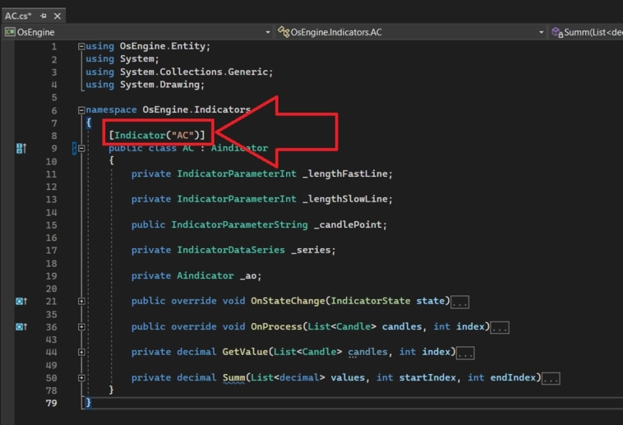This screenshot has height=425, width=623.
Task: Click the method icon beside Summ
Action: point(557,32)
